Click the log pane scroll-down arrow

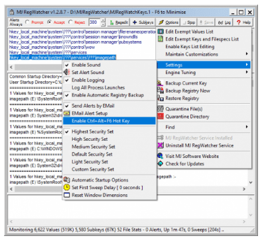pos(251,182)
